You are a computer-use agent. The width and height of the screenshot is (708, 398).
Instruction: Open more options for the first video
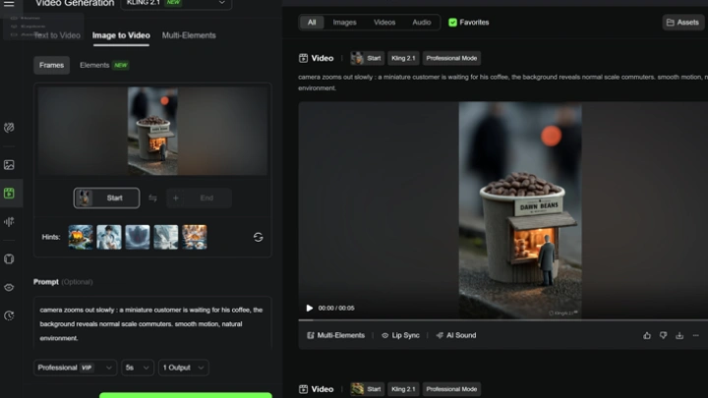[x=696, y=335]
